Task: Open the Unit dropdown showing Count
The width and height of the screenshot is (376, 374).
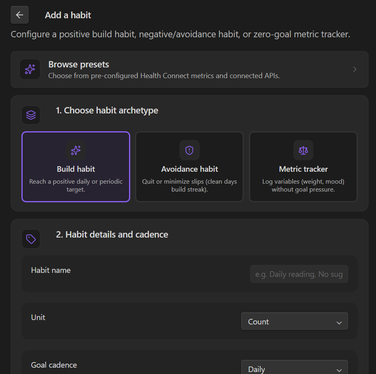Action: point(295,322)
